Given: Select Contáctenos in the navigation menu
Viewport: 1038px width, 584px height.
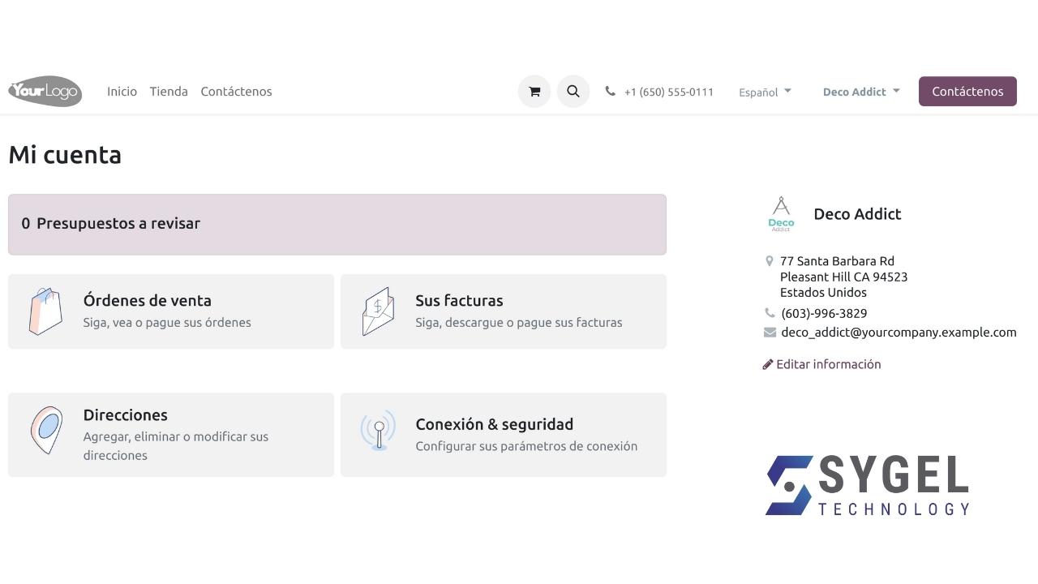Looking at the screenshot, I should pyautogui.click(x=236, y=92).
